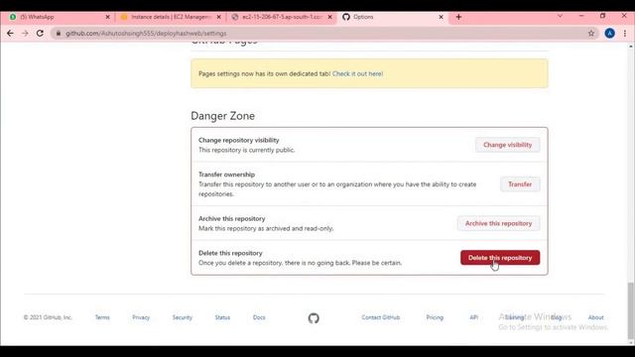The image size is (635, 357).
Task: Click the Transfer button
Action: pyautogui.click(x=520, y=184)
